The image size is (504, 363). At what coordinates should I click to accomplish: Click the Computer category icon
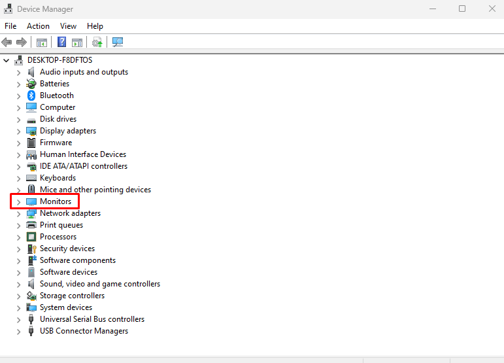(x=31, y=107)
